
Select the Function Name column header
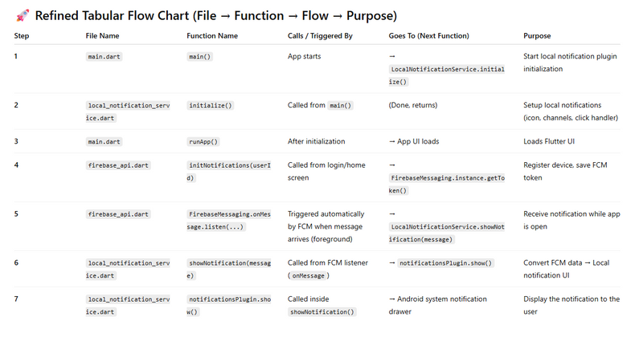[212, 36]
